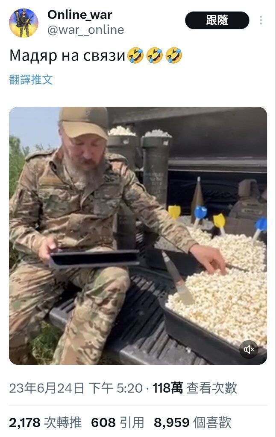Click the middle laughing emoji
The height and width of the screenshot is (437, 276).
154,55
